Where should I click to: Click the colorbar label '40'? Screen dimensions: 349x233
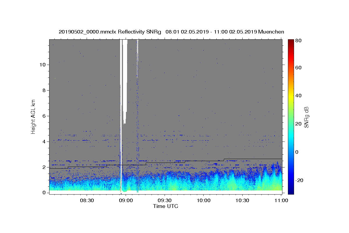click(299, 96)
